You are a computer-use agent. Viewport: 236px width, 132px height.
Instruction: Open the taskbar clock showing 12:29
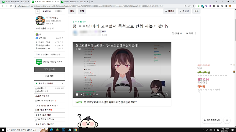click(x=225, y=130)
